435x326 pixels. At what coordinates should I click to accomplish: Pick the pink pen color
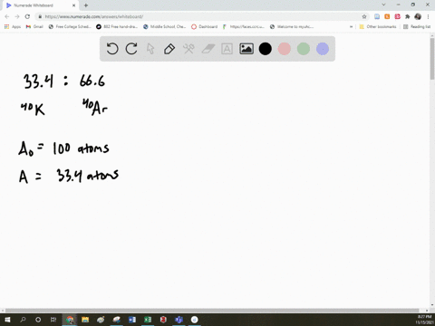pyautogui.click(x=285, y=49)
